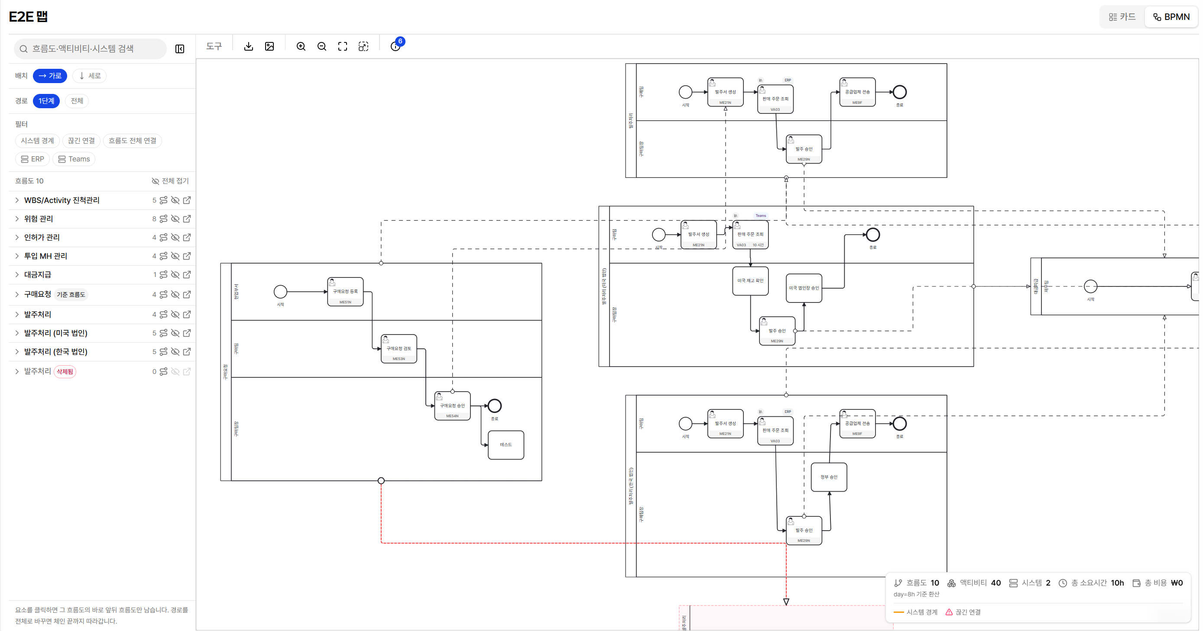This screenshot has height=631, width=1203.
Task: Click the download icon in toolbar
Action: point(249,46)
